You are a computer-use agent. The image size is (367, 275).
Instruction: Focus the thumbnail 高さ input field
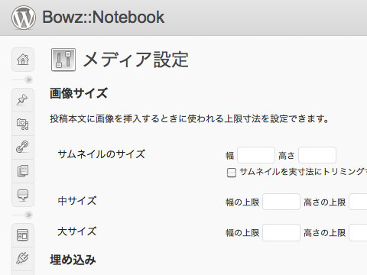[317, 155]
